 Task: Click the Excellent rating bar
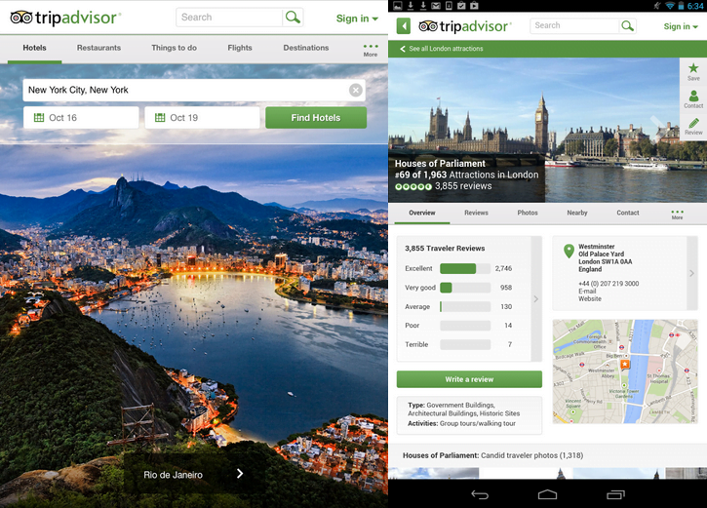tap(465, 269)
